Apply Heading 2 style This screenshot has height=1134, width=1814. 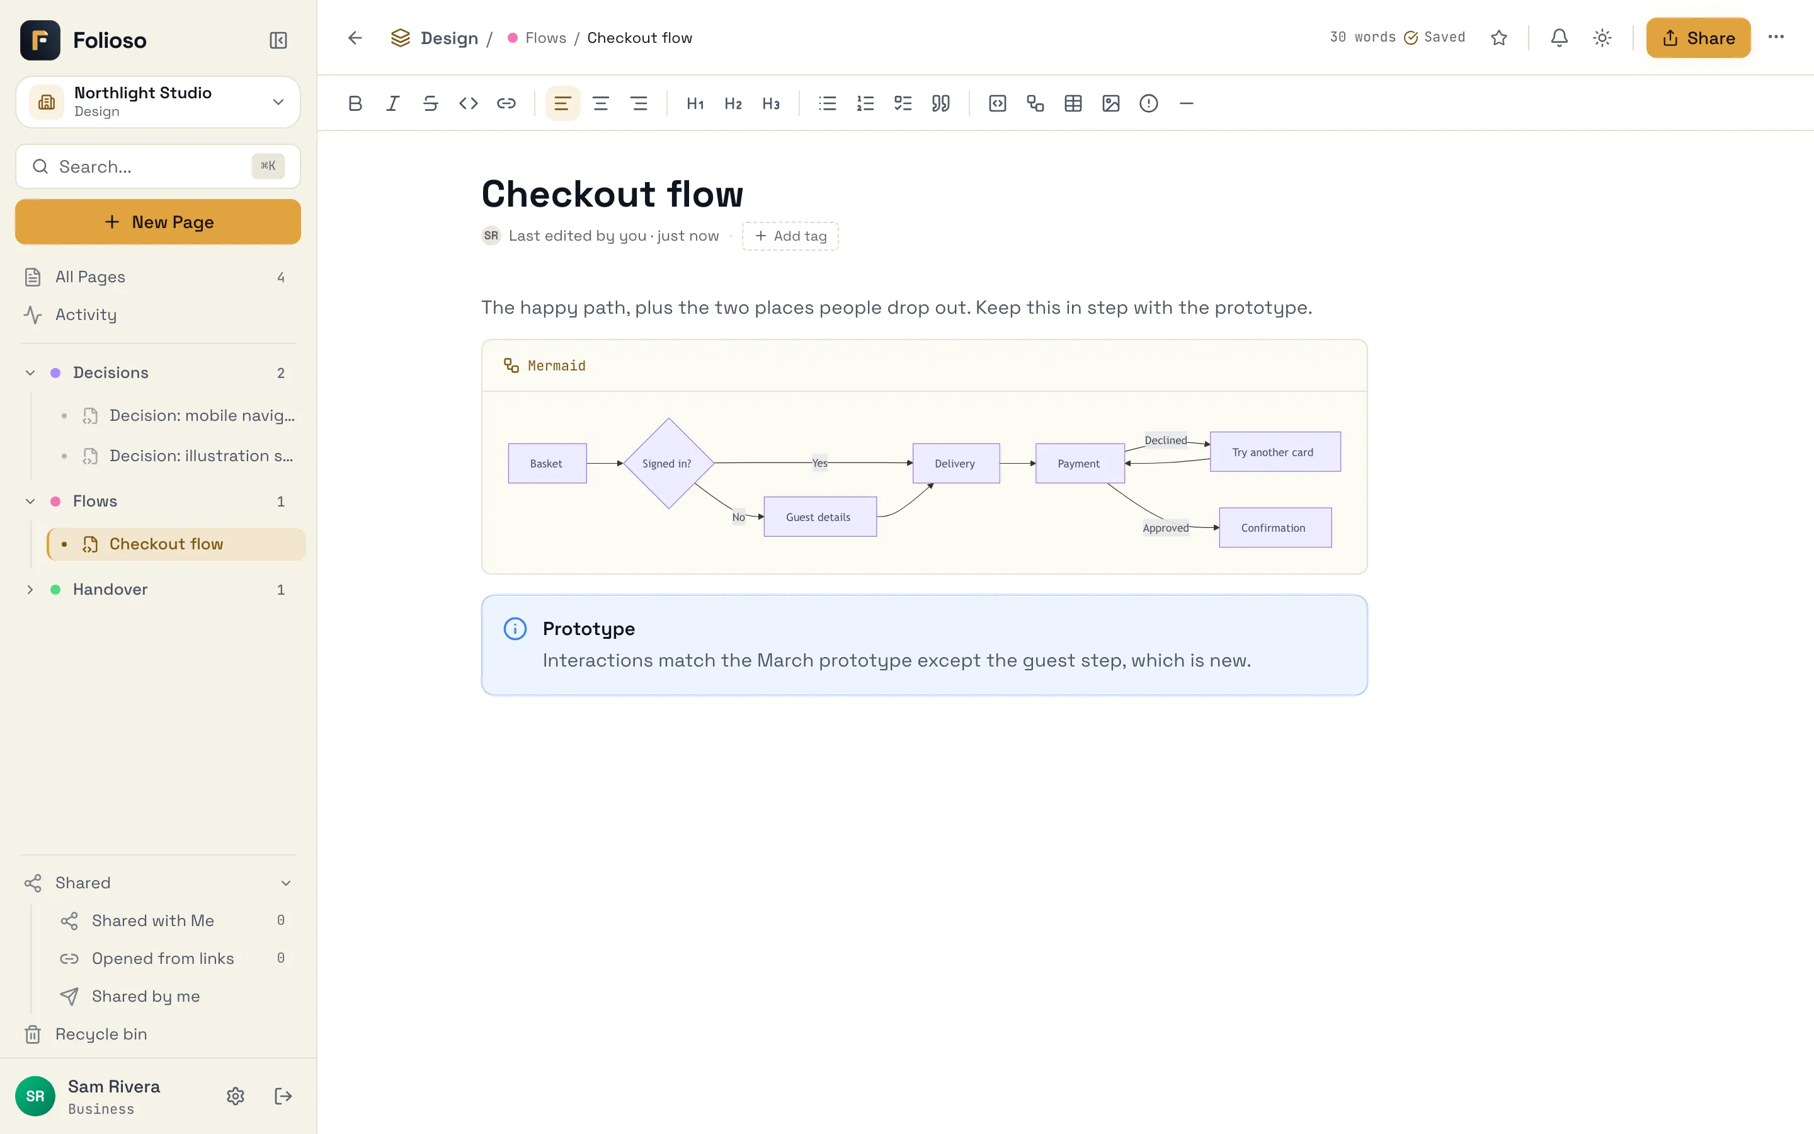(x=733, y=103)
